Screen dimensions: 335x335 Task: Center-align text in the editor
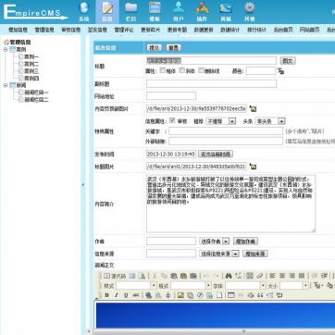[282, 276]
